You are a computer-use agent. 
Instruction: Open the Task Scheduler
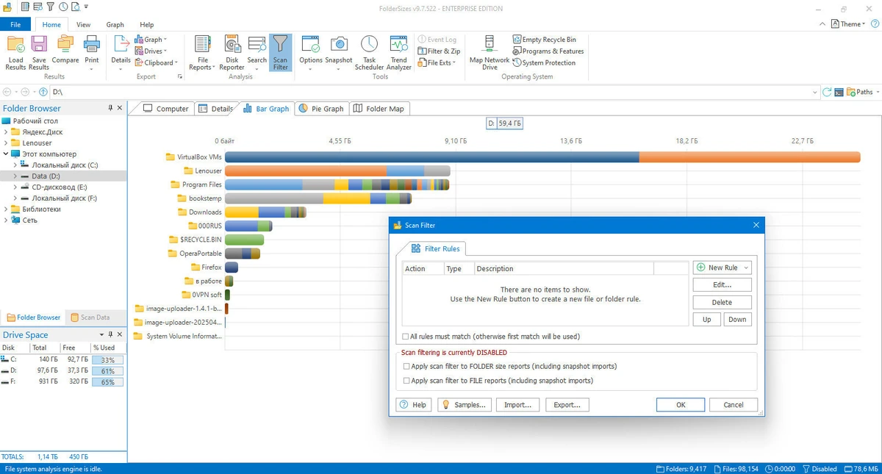(369, 52)
